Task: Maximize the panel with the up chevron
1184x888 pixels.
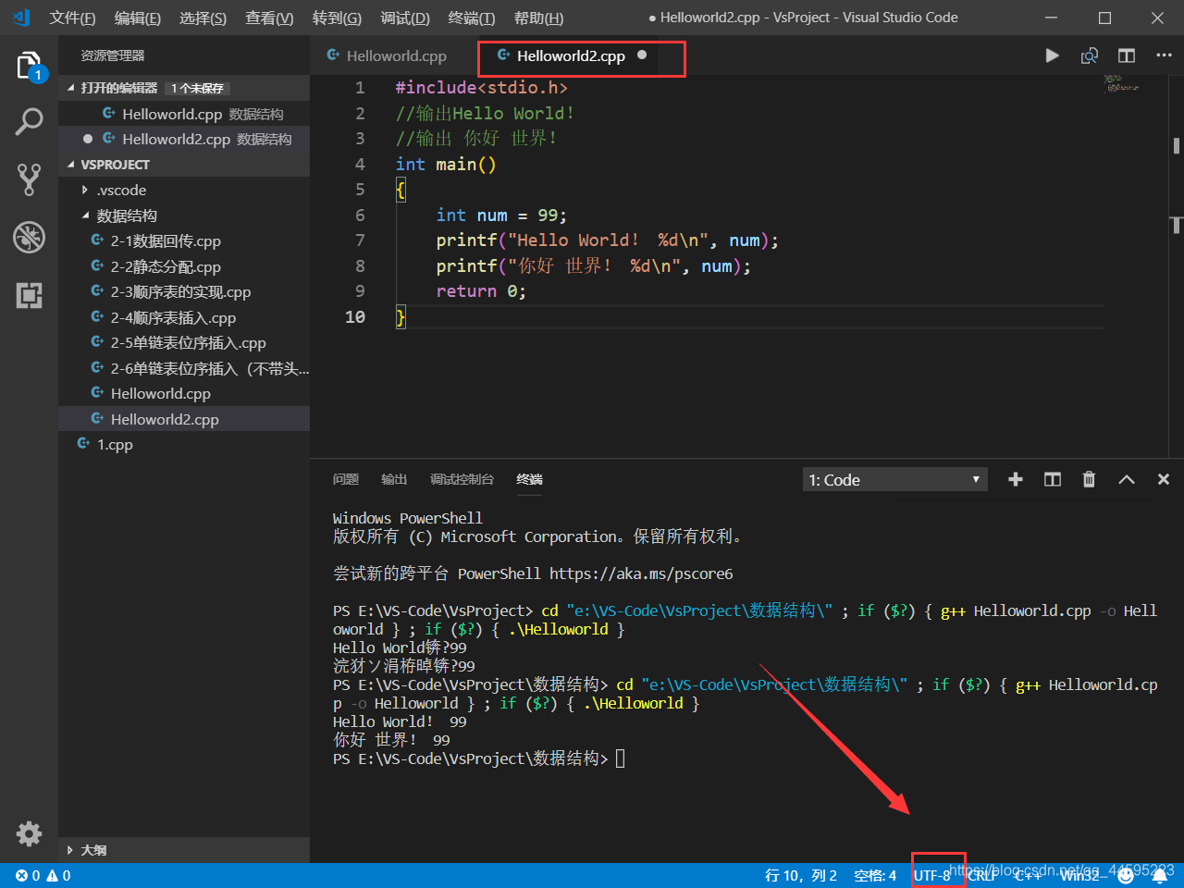Action: pos(1127,479)
